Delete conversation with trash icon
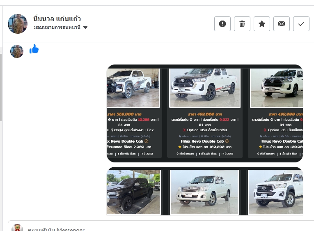This screenshot has width=314, height=231. 242,24
